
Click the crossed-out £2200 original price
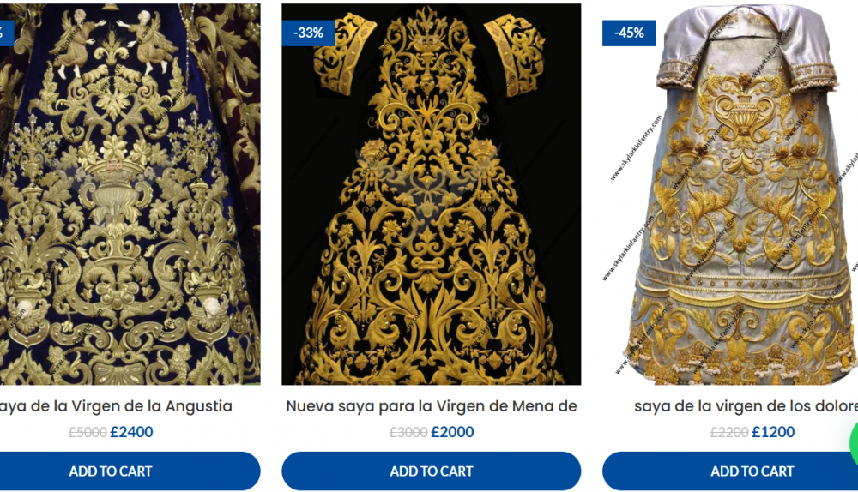click(728, 432)
